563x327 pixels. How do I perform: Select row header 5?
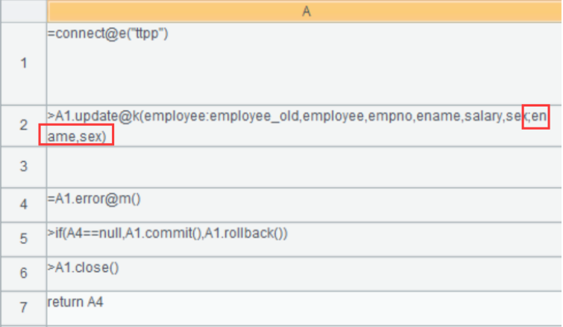tap(22, 238)
